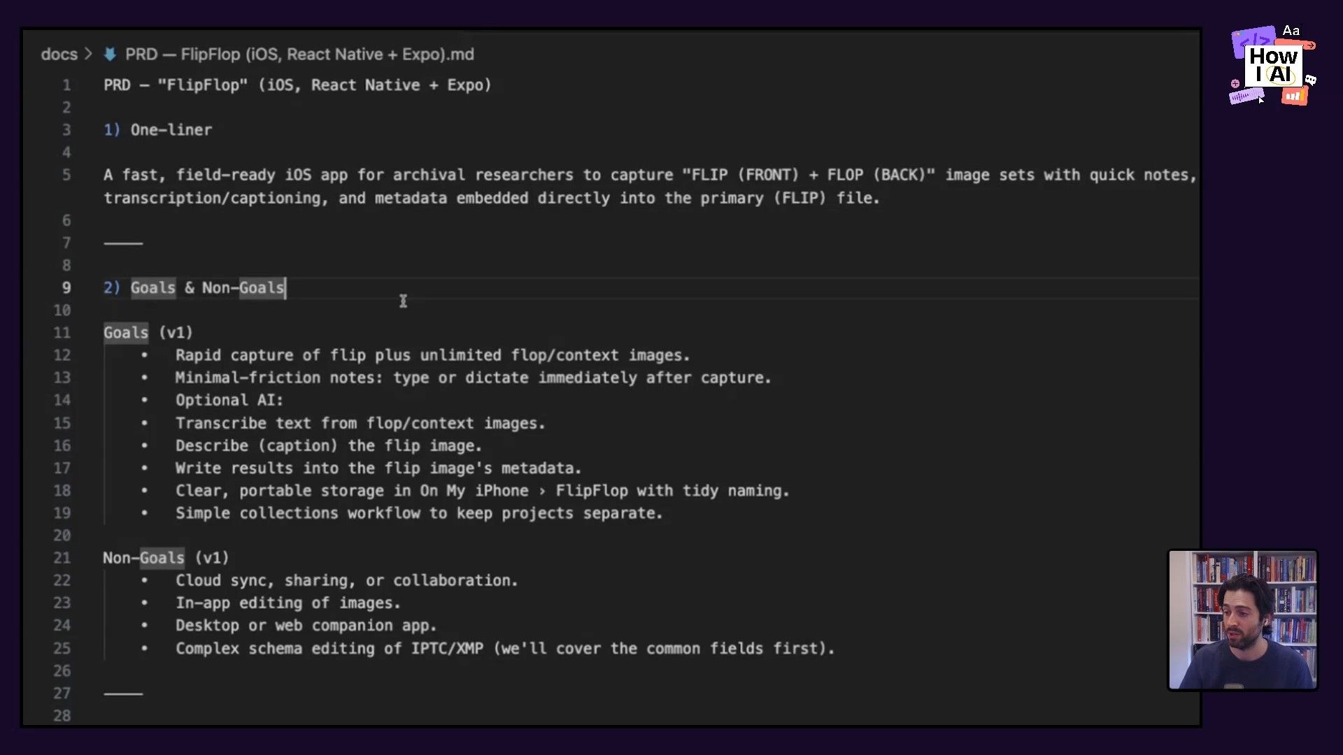
Task: Click line number 1 in gutter
Action: pos(66,85)
